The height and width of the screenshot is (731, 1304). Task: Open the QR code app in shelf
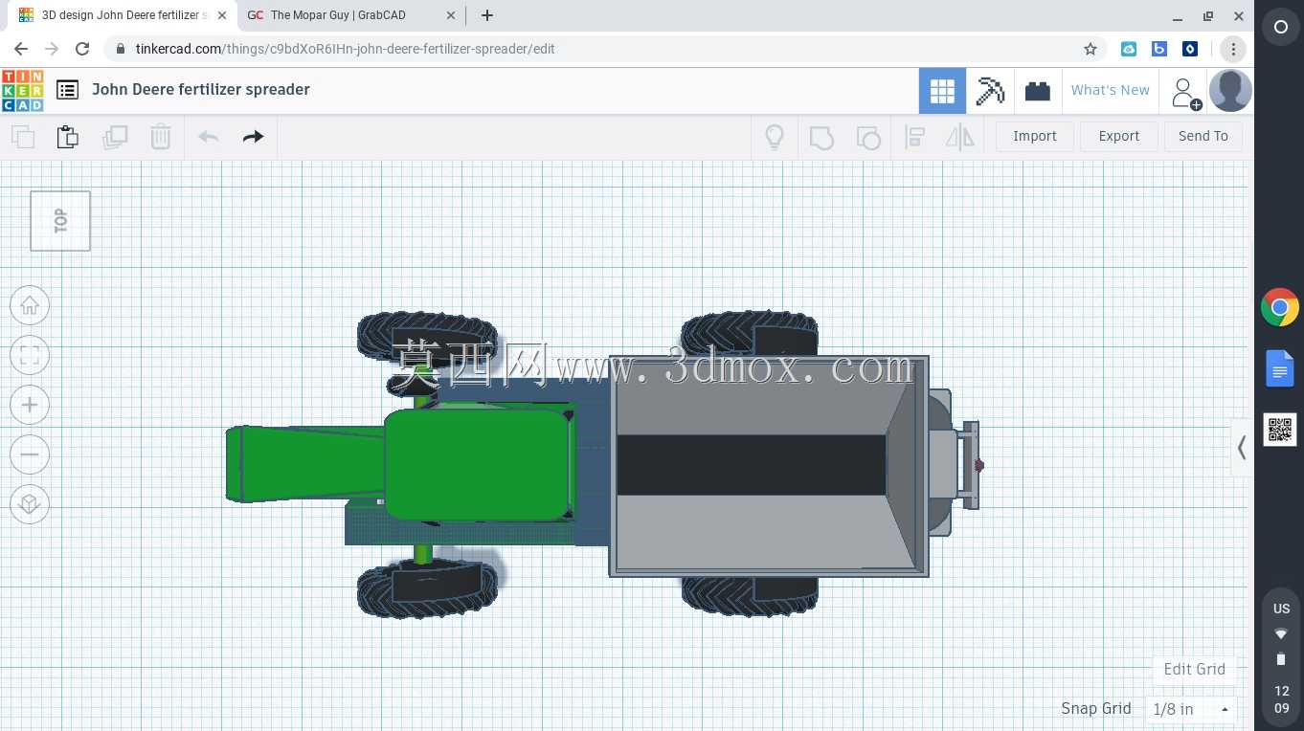[x=1280, y=430]
